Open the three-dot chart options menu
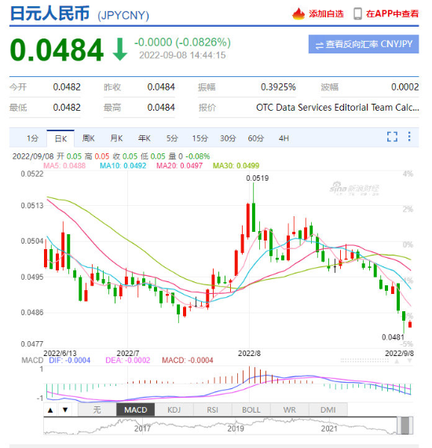The height and width of the screenshot is (448, 432). [x=409, y=137]
